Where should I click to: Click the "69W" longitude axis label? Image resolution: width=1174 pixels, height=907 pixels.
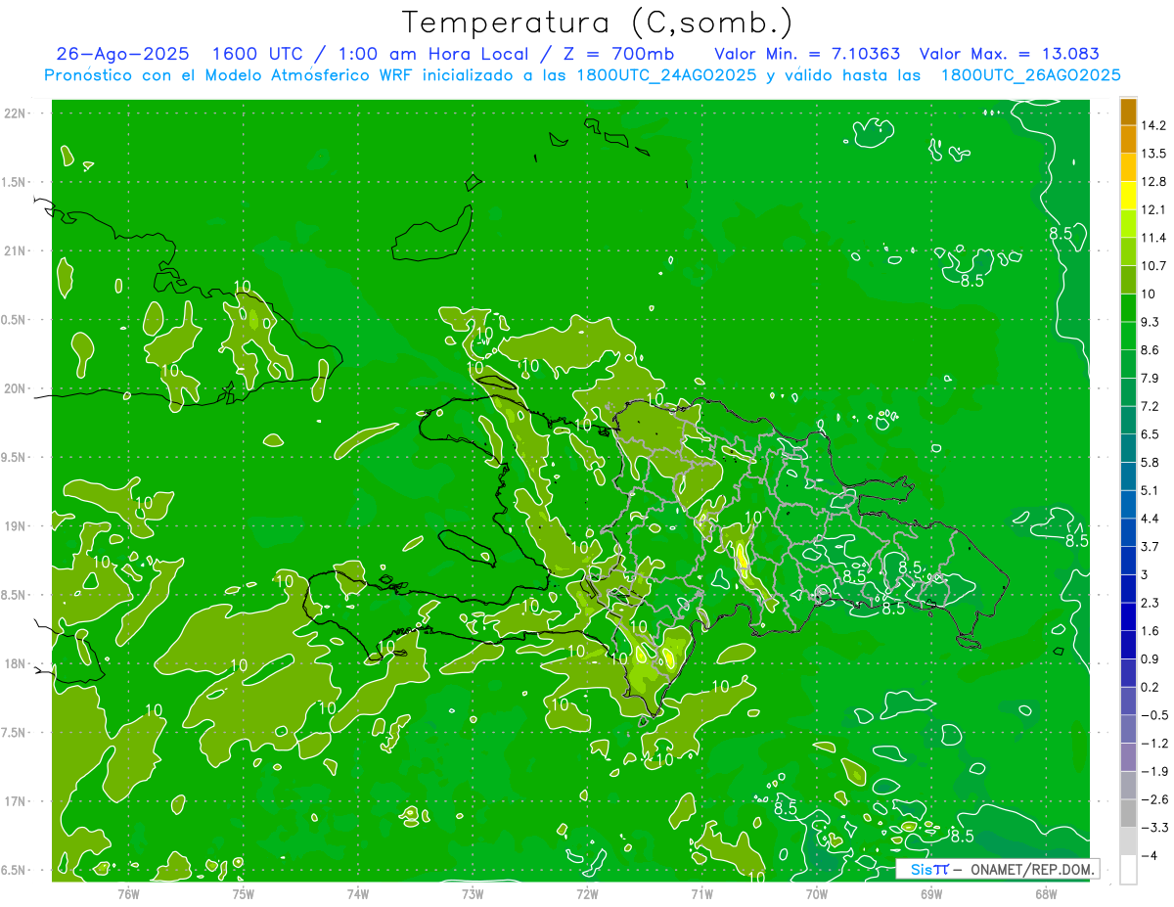click(931, 893)
